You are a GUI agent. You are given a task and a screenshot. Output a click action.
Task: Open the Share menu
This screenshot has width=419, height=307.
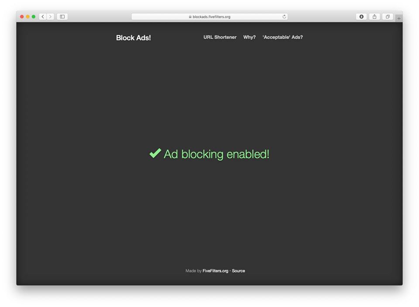click(x=374, y=17)
